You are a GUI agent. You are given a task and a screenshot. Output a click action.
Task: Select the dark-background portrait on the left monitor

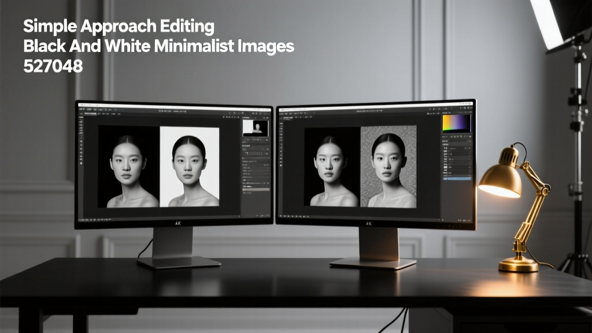pos(129,167)
